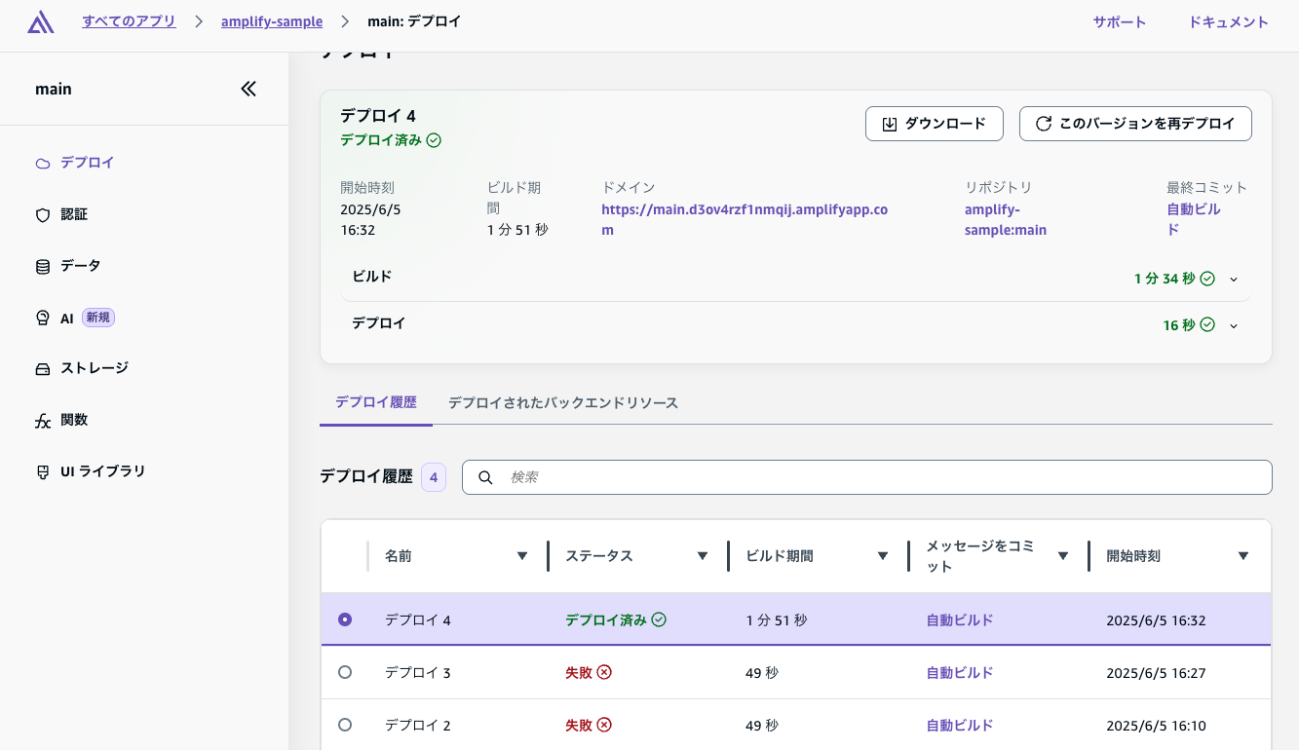Click the AWS Amplify logo icon

(x=41, y=22)
